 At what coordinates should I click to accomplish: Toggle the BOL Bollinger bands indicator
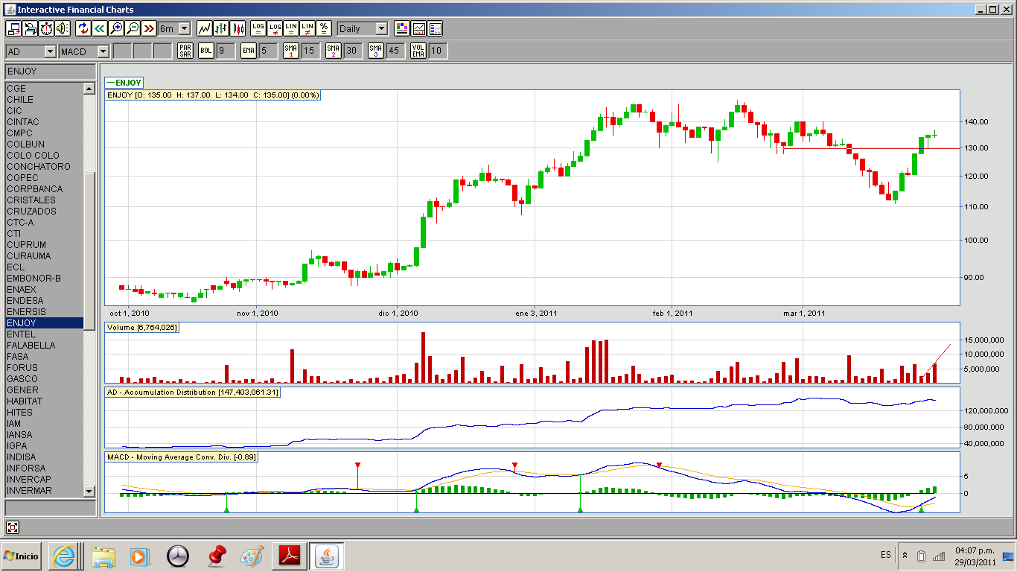(x=206, y=51)
